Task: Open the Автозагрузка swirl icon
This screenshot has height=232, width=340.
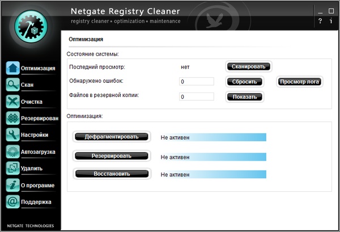Action: point(12,151)
